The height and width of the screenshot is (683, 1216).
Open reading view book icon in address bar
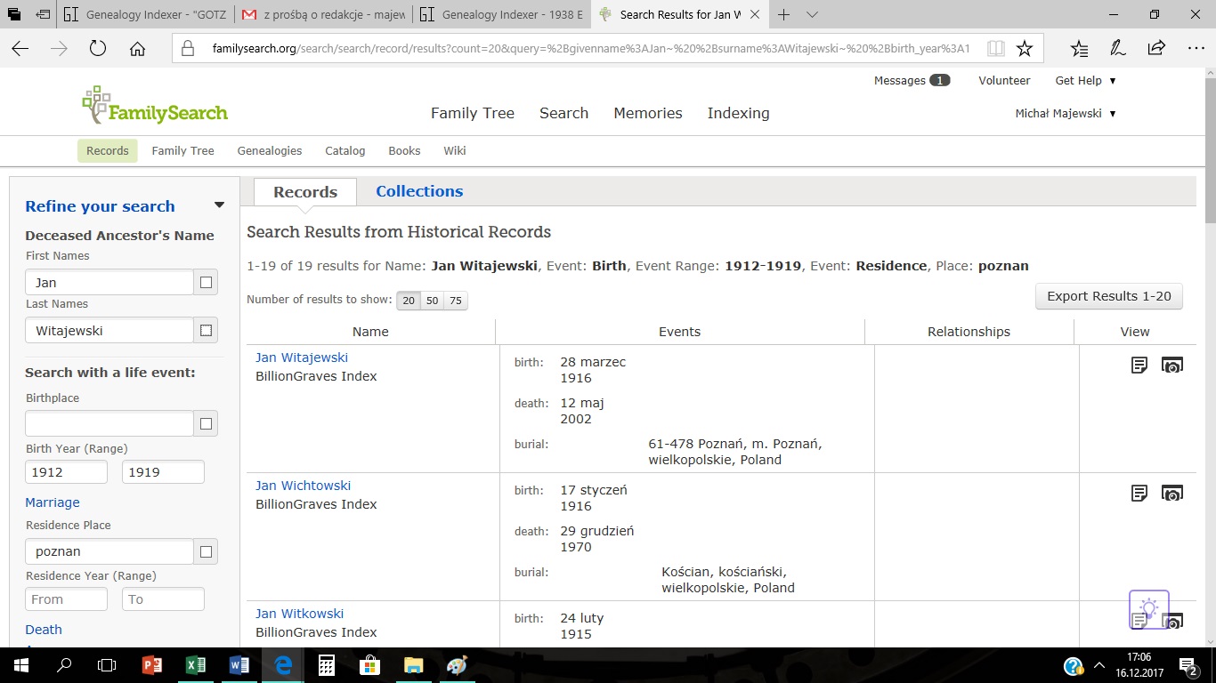point(995,49)
